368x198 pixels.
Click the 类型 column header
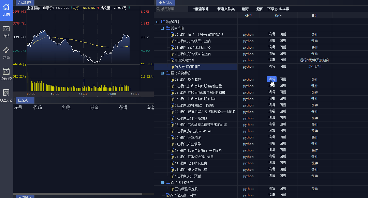point(248,15)
